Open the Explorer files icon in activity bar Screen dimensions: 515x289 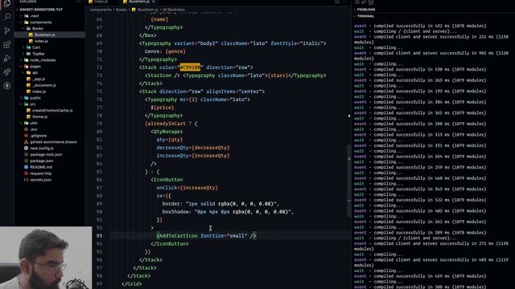click(7, 3)
